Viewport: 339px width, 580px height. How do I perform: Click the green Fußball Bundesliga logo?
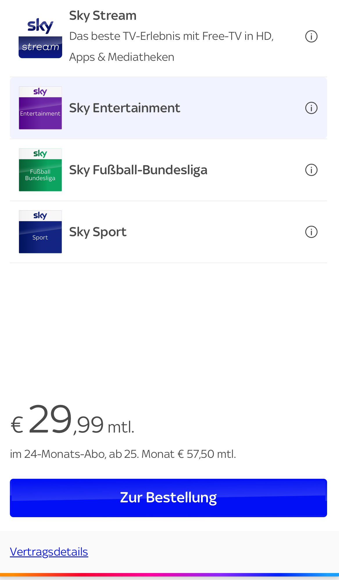point(40,170)
